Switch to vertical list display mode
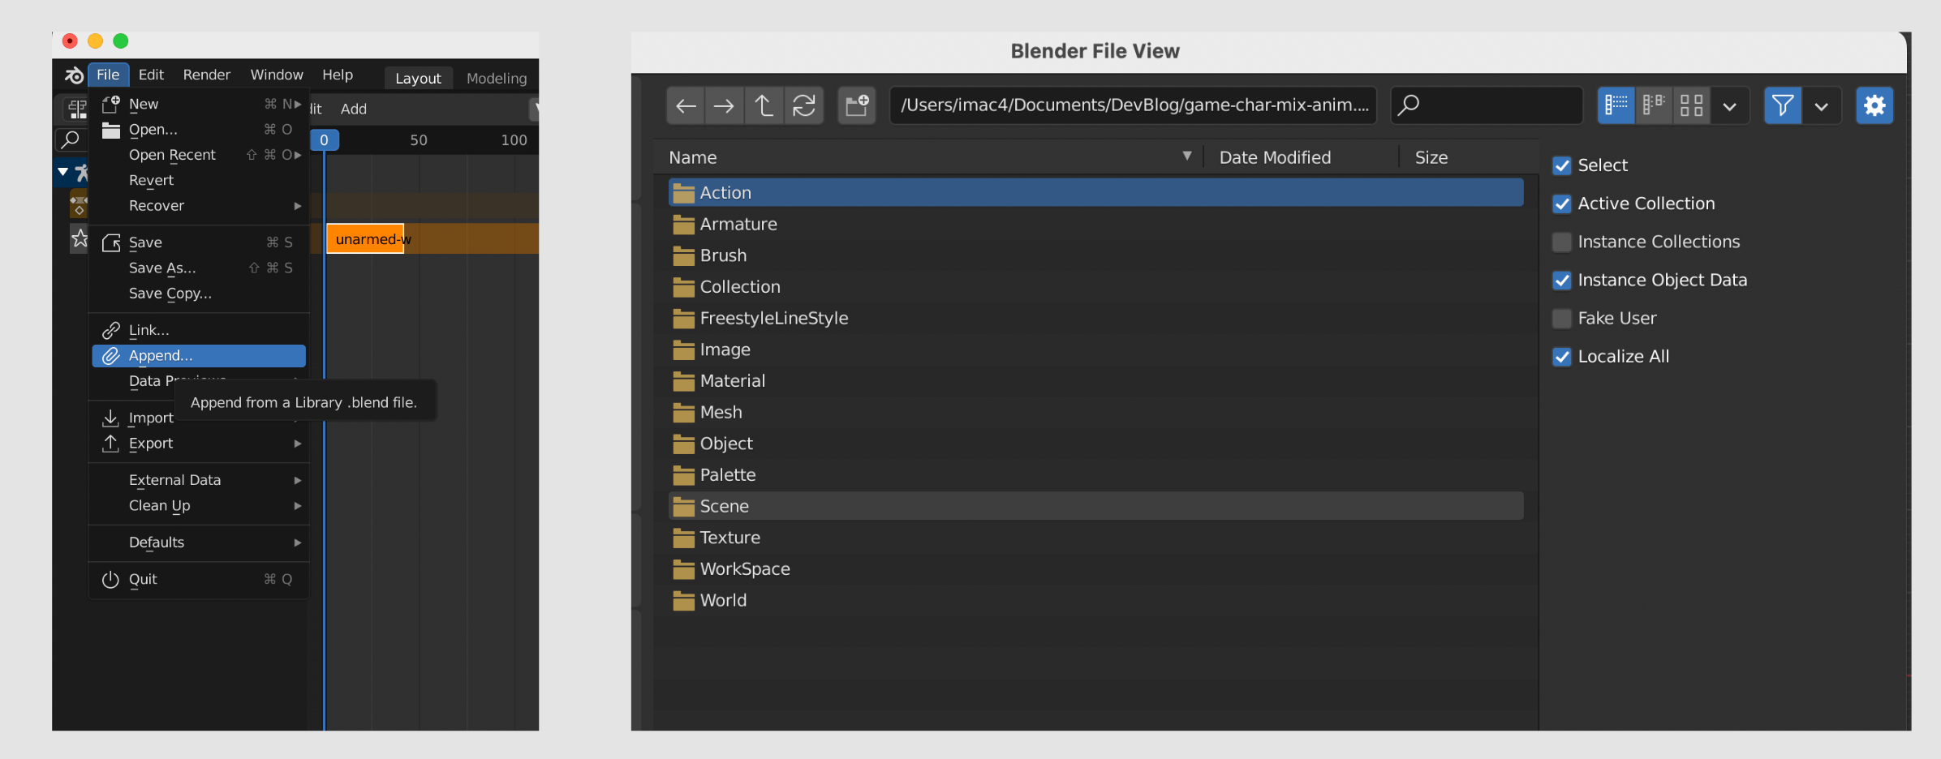 pos(1616,105)
